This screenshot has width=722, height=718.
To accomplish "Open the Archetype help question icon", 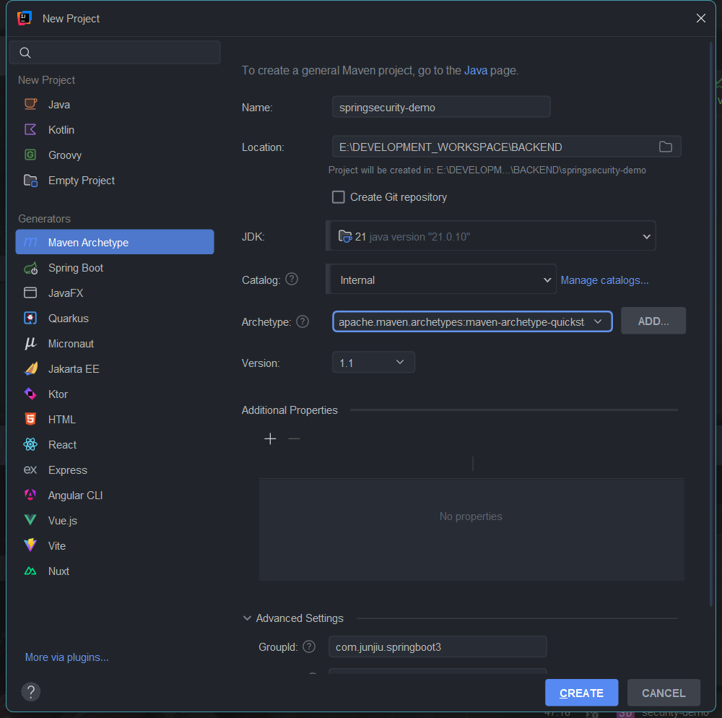I will [303, 321].
